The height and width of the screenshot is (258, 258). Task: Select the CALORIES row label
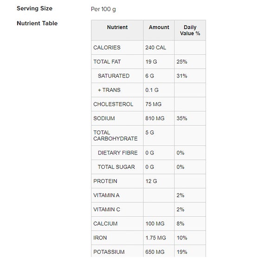[107, 47]
